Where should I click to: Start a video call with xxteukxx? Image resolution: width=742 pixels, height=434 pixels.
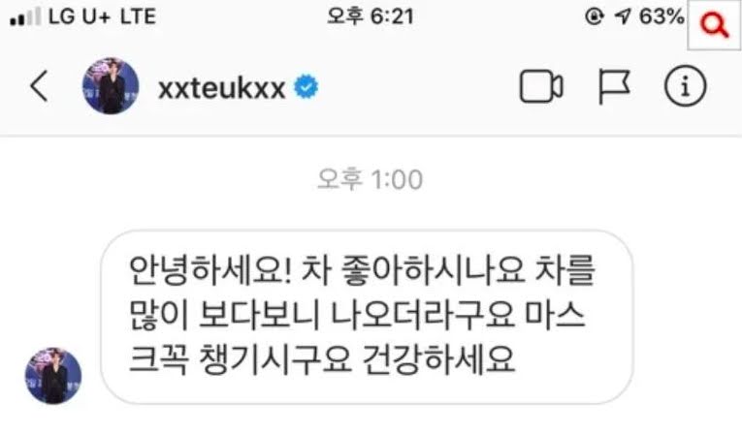tap(541, 86)
